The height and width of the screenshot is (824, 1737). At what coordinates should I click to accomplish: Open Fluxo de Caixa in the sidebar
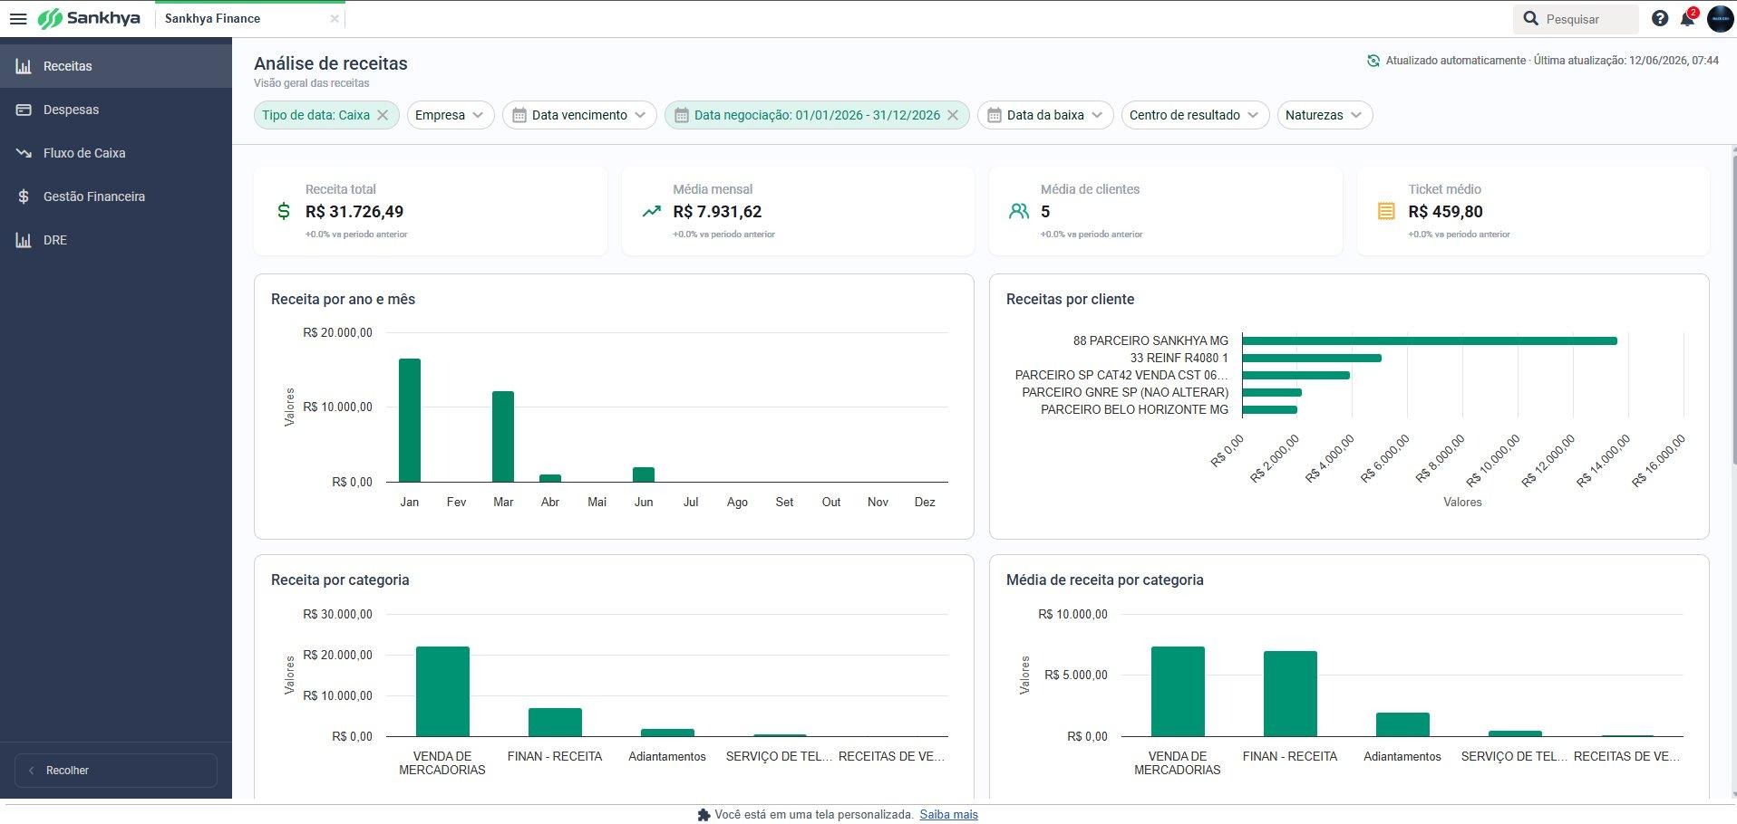[x=116, y=153]
